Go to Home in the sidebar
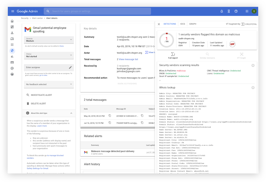 tap(12, 21)
